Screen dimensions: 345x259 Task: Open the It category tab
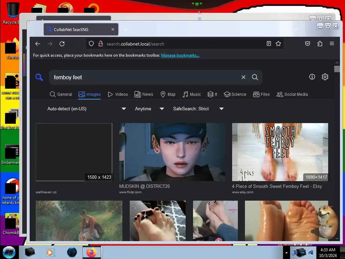click(x=212, y=94)
